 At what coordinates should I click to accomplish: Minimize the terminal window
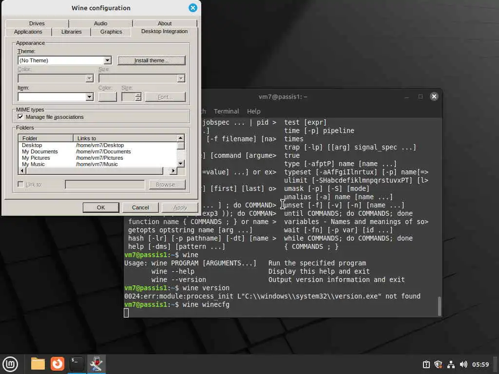tap(407, 96)
